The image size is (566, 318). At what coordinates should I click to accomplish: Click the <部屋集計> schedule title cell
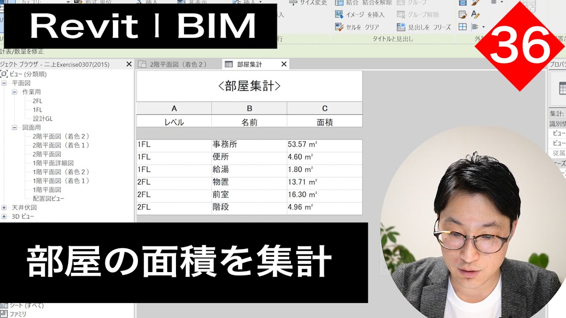(x=249, y=86)
